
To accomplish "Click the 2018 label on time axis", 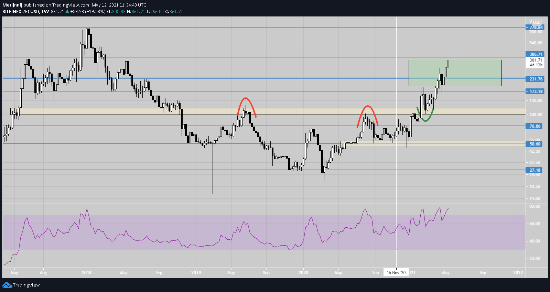I will click(x=87, y=273).
